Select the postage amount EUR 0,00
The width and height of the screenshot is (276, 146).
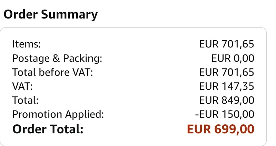click(233, 58)
